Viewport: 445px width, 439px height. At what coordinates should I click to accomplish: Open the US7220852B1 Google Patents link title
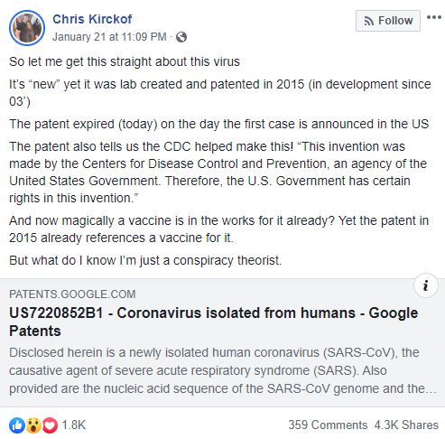tap(214, 322)
